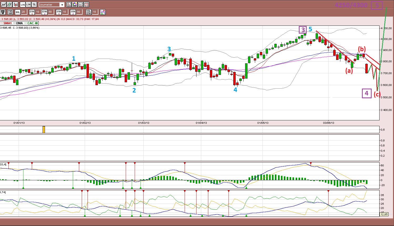Select the candlestick chart display icon
This screenshot has height=226, width=394.
click(x=16, y=4)
